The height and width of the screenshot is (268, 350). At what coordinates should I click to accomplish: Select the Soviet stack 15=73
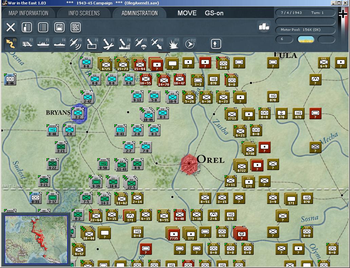[x=123, y=64]
